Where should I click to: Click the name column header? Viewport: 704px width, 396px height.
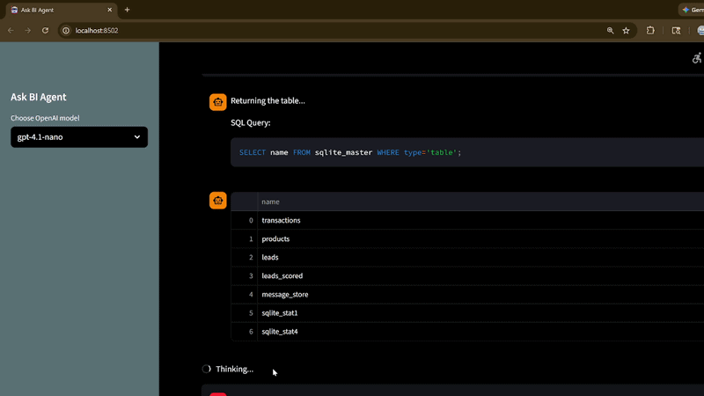coord(270,202)
